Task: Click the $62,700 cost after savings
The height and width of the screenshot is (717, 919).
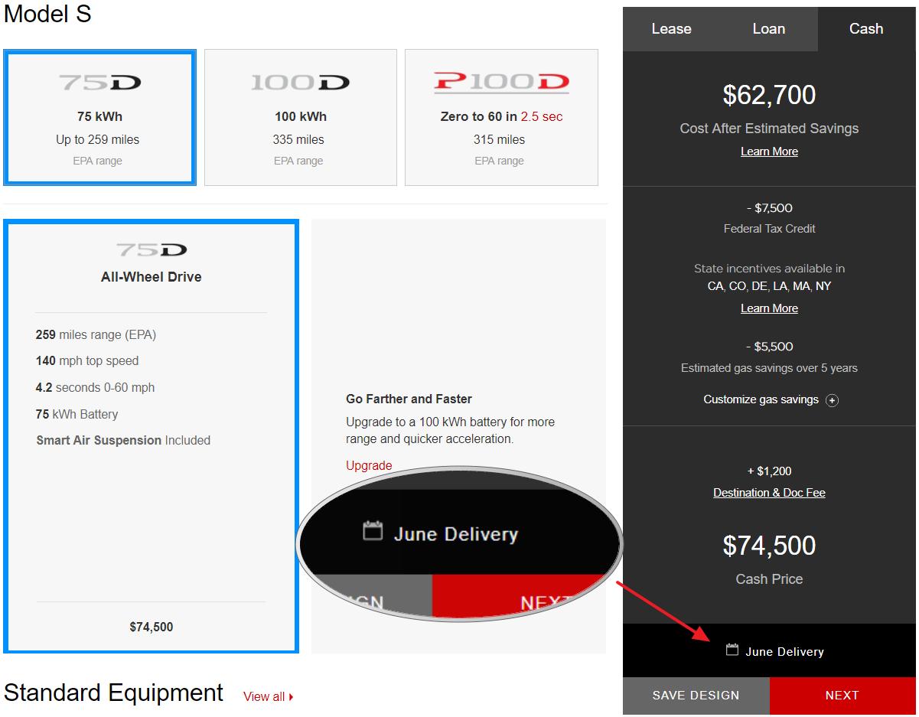Action: click(x=769, y=95)
